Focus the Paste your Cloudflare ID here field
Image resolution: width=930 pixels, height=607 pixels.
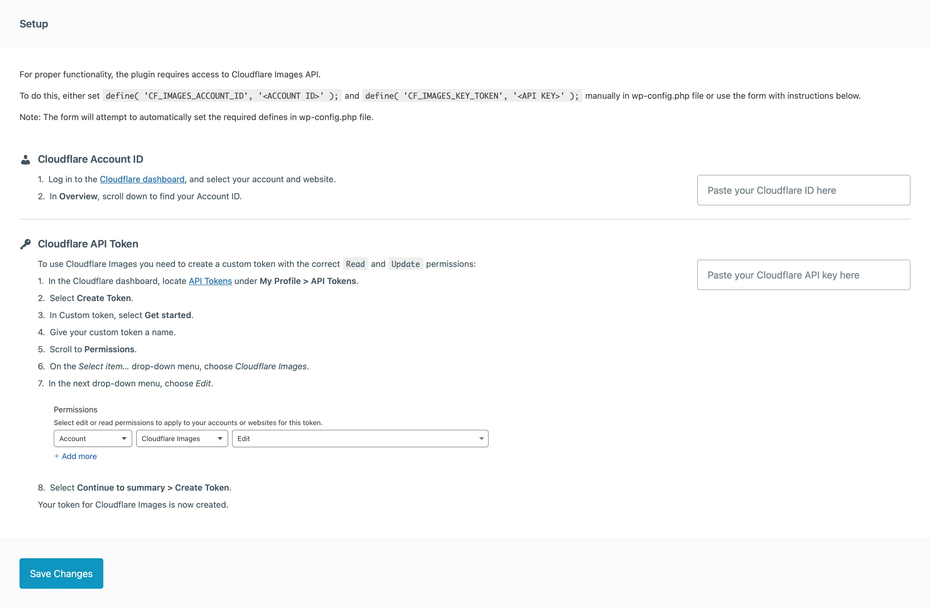[804, 190]
